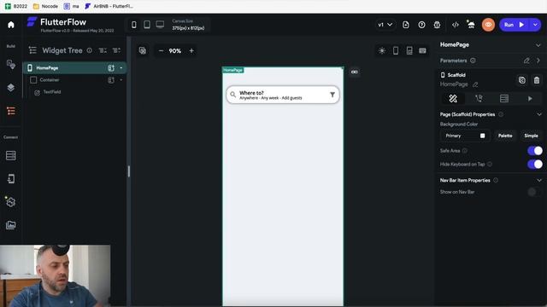The width and height of the screenshot is (547, 307).
Task: Collapse the HomePage properties panel header
Action: click(538, 45)
